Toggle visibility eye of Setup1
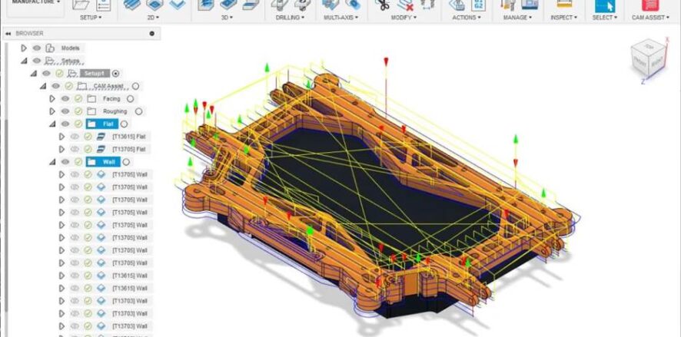 [x=46, y=73]
